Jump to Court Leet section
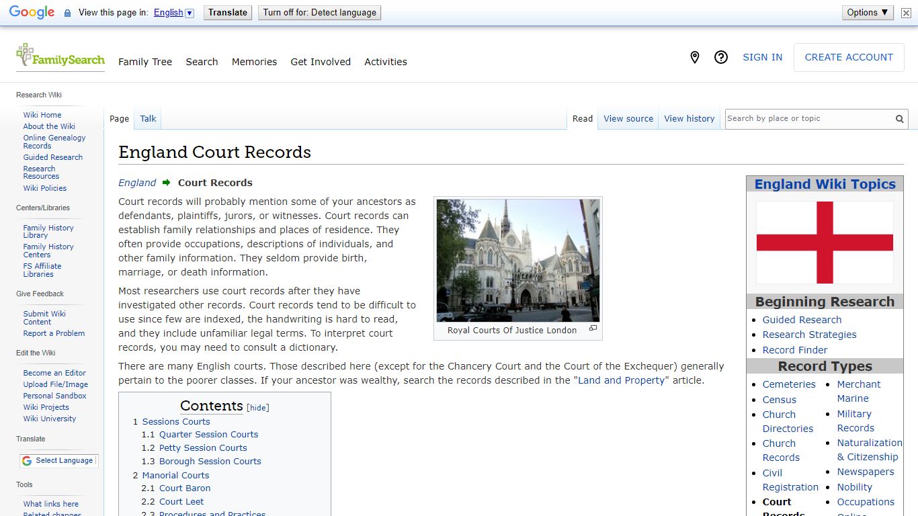The image size is (918, 516). pos(181,502)
